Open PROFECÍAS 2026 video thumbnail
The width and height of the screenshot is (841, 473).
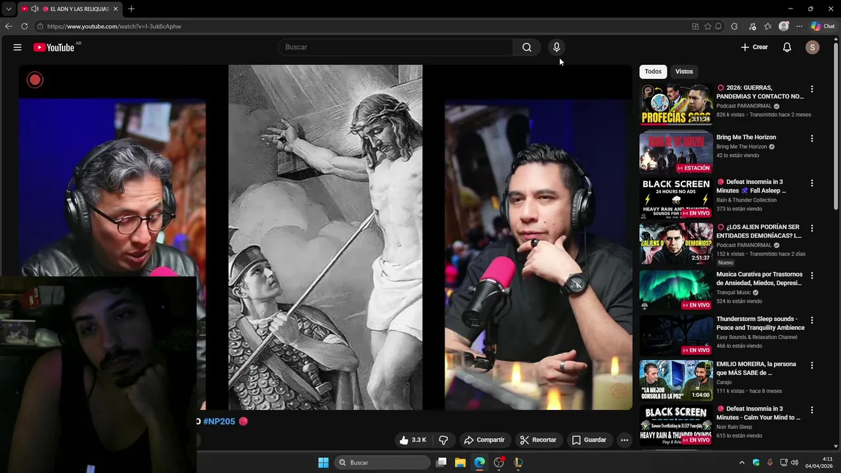coord(676,104)
